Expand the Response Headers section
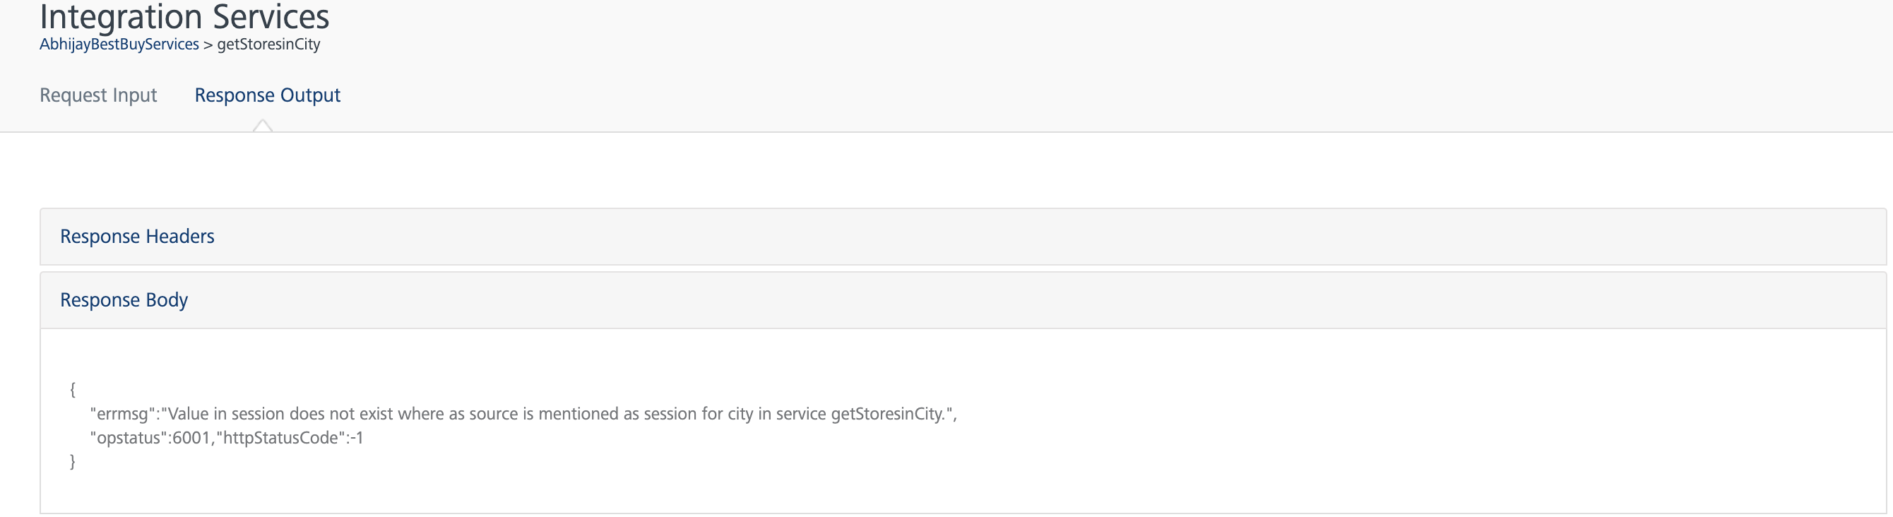Image resolution: width=1893 pixels, height=517 pixels. (x=138, y=237)
